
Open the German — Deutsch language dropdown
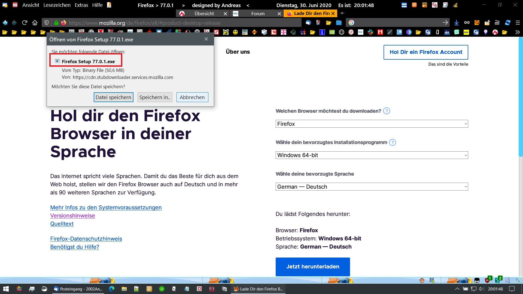[x=372, y=187]
